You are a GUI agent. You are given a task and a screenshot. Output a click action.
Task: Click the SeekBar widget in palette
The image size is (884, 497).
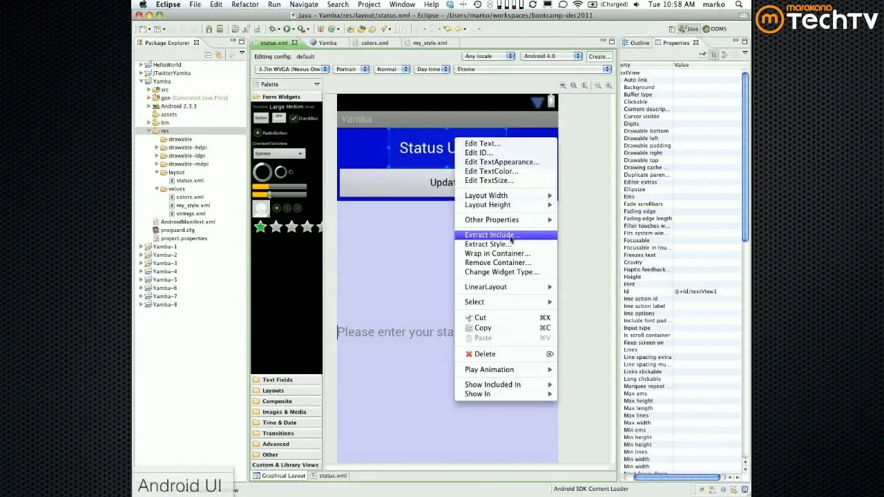[x=279, y=195]
